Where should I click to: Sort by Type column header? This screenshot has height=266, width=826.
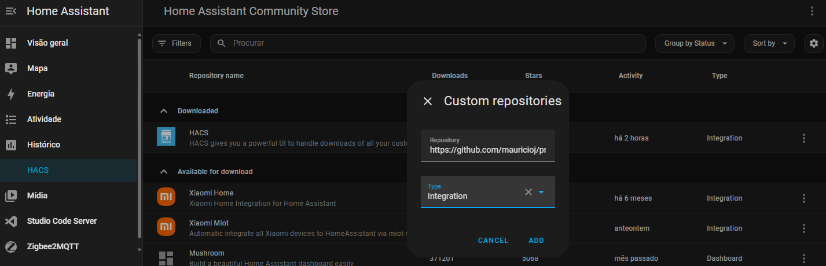(719, 76)
